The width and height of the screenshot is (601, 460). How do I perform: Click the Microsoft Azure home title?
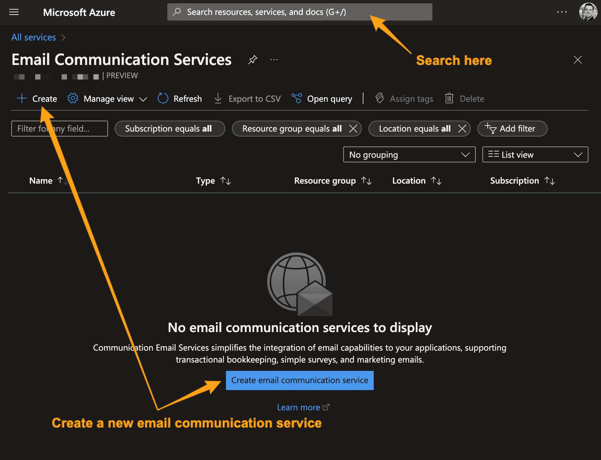pos(79,12)
